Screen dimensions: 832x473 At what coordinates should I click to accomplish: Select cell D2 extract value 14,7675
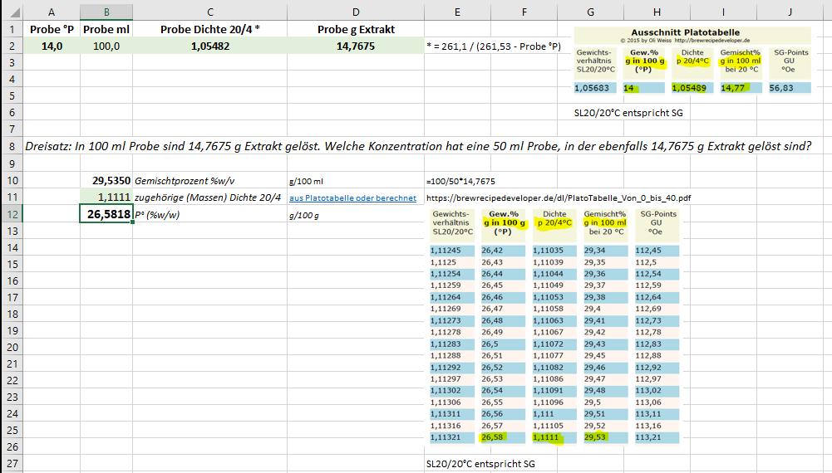click(x=356, y=46)
